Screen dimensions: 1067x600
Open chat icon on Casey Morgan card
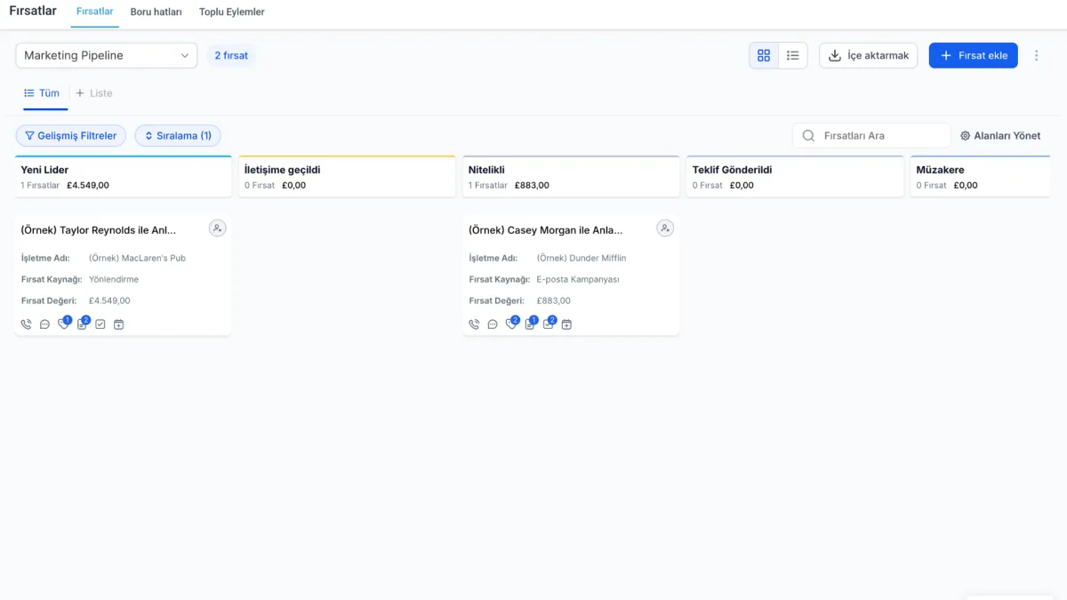493,324
